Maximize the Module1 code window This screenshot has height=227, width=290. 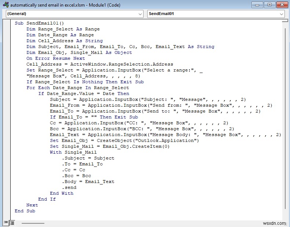pyautogui.click(x=269, y=5)
